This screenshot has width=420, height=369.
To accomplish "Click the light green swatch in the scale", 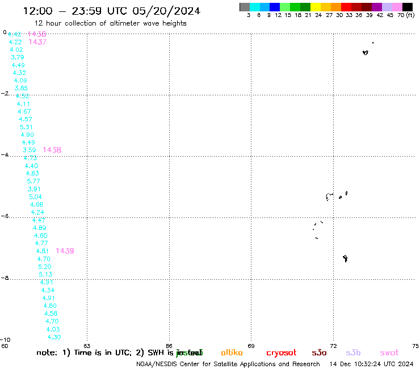I will pos(285,7).
